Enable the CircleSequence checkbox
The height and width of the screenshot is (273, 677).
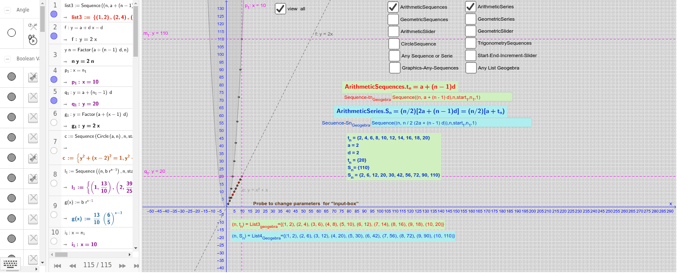(394, 44)
